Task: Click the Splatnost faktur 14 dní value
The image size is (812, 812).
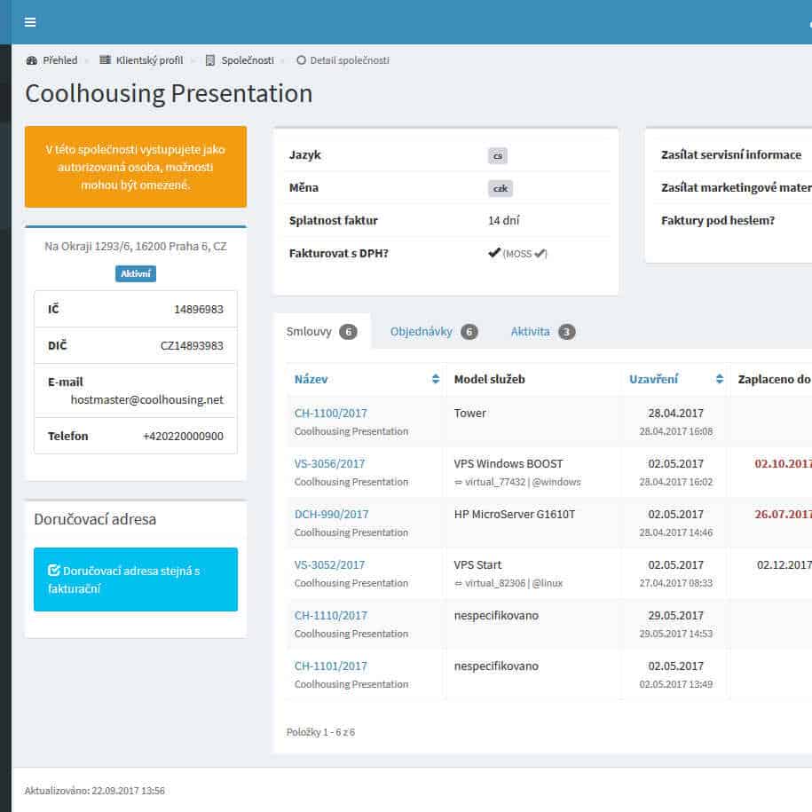Action: (x=503, y=221)
